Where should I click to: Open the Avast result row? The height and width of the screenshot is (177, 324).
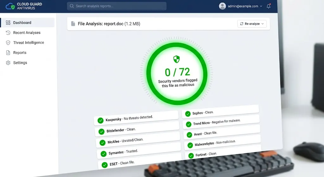(x=222, y=132)
